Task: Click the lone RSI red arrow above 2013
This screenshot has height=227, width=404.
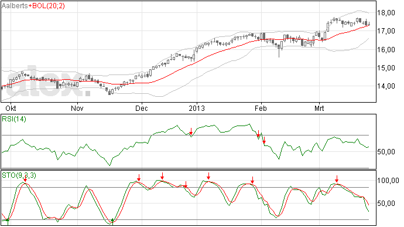Action: tap(191, 131)
